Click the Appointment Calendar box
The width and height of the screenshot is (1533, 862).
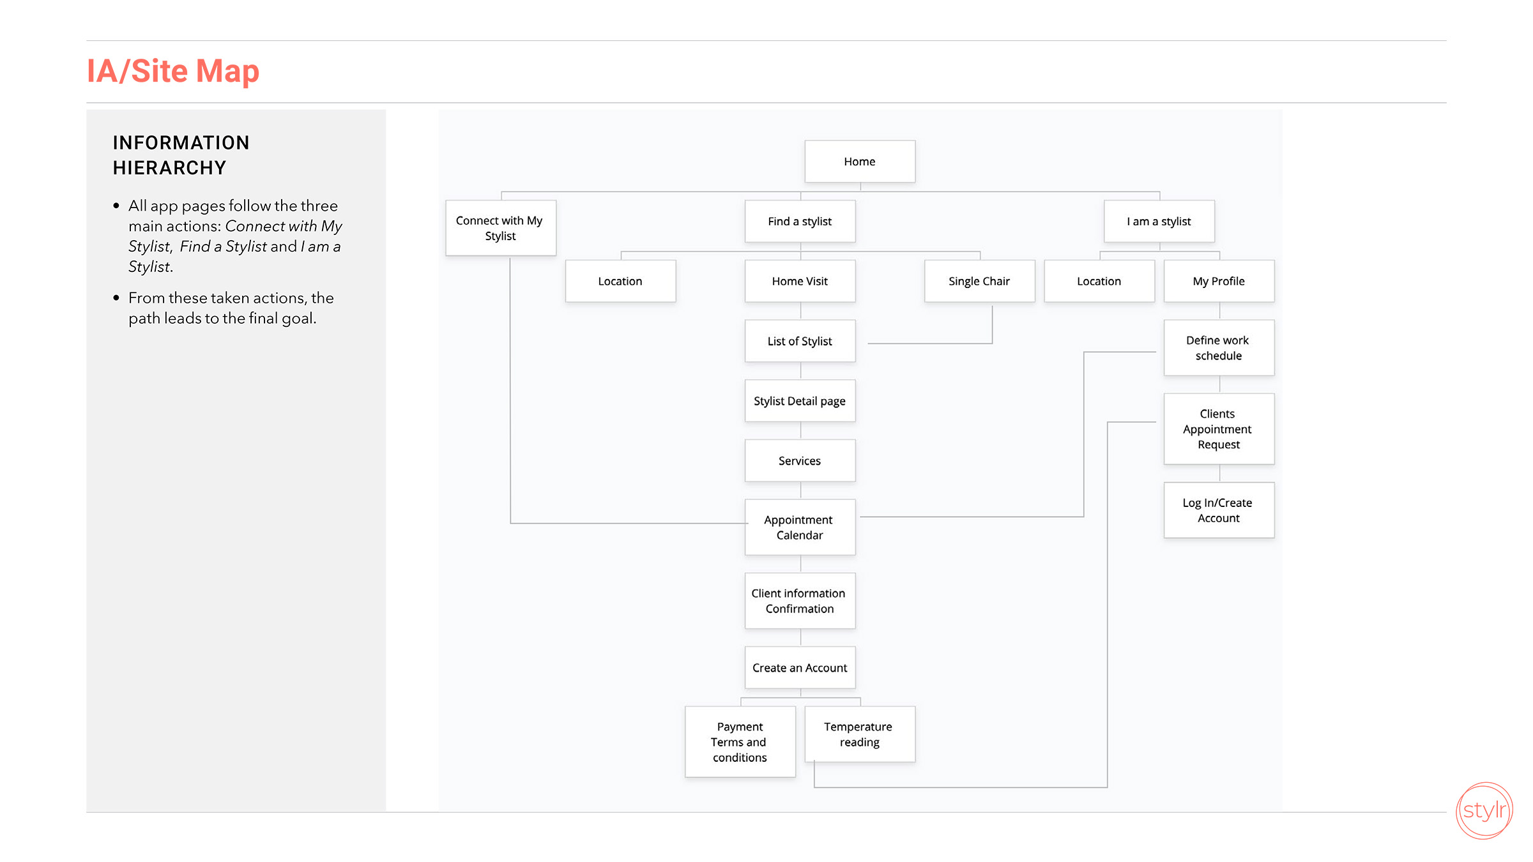pyautogui.click(x=800, y=527)
